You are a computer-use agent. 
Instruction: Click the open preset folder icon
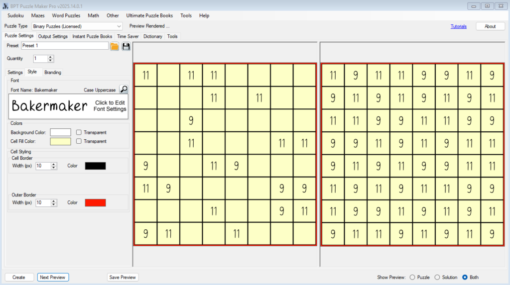tap(115, 46)
